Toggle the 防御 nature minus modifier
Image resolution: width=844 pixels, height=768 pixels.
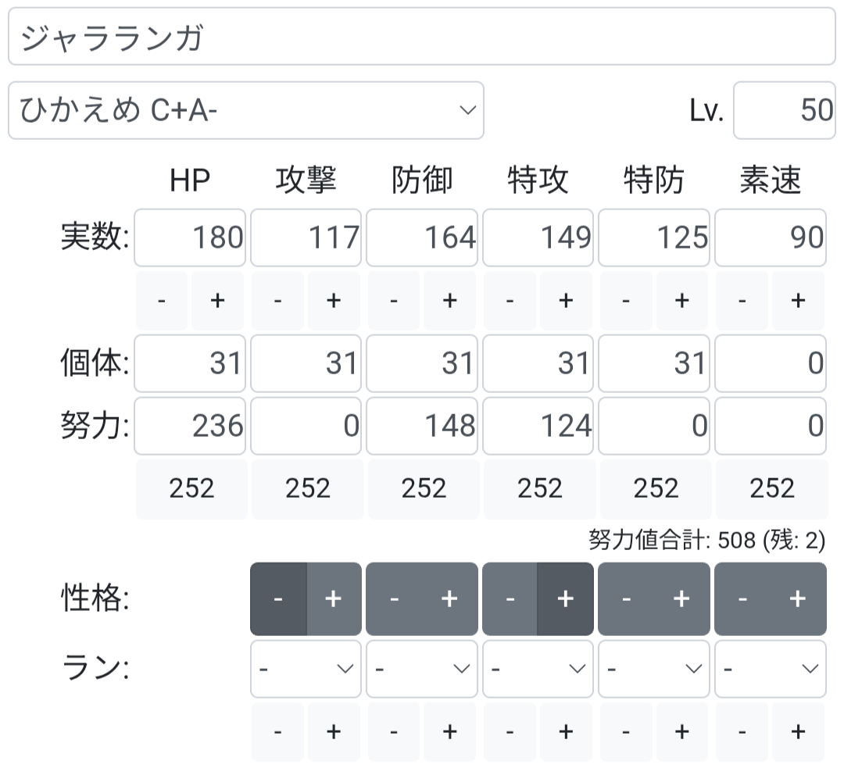pyautogui.click(x=394, y=599)
